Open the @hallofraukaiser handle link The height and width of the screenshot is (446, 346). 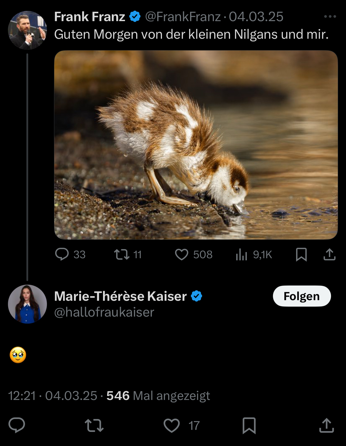click(x=104, y=312)
